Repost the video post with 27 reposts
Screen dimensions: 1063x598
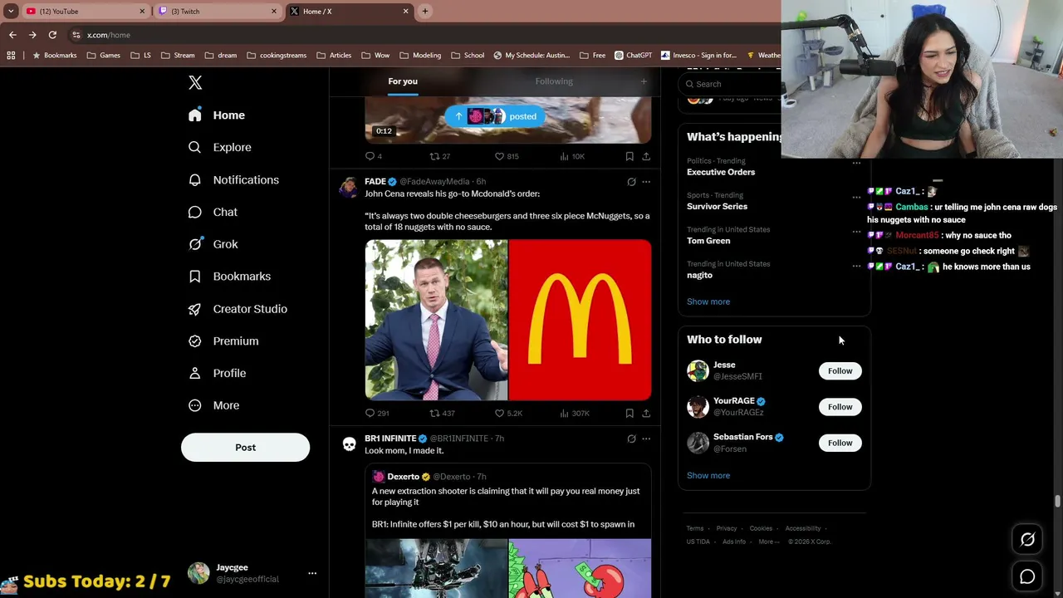click(439, 156)
